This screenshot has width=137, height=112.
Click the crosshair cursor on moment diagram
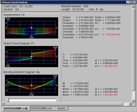31,85
